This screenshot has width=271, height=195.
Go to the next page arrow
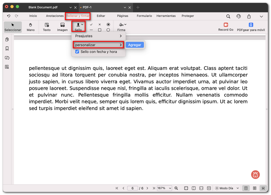coord(147,188)
